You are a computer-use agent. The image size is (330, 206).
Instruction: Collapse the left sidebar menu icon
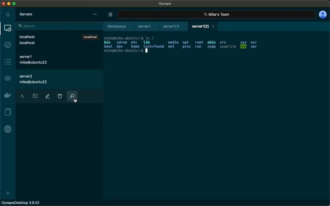8,15
